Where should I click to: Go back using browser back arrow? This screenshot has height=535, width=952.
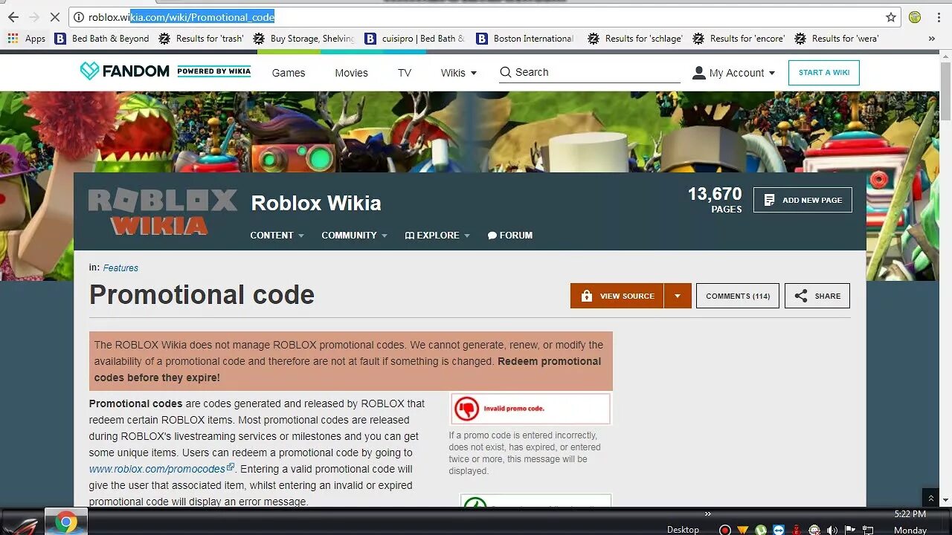tap(13, 17)
